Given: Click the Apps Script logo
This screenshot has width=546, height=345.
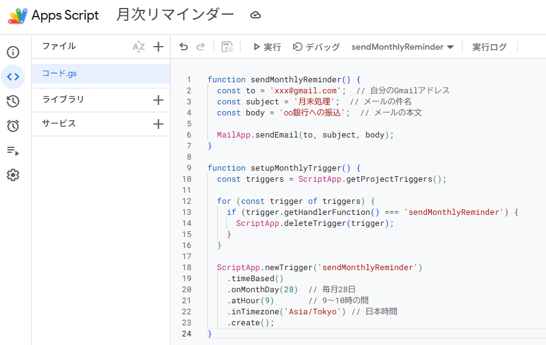Looking at the screenshot, I should 17,16.
